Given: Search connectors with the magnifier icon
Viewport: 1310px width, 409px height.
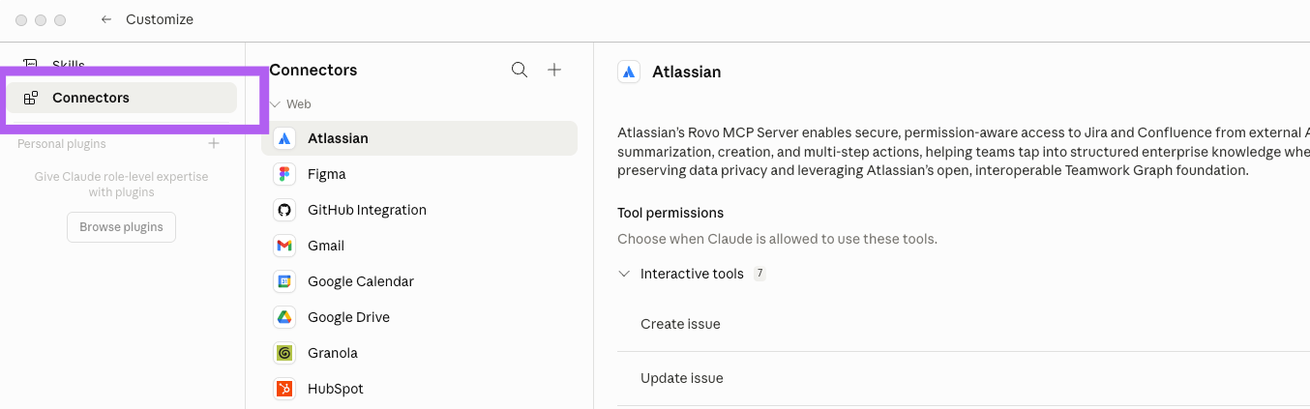Looking at the screenshot, I should (520, 70).
